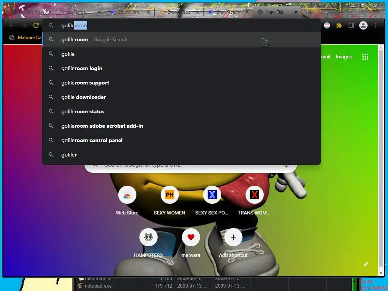This screenshot has width=388, height=291.
Task: Click notepad.exe in the background file list
Action: pyautogui.click(x=98, y=286)
